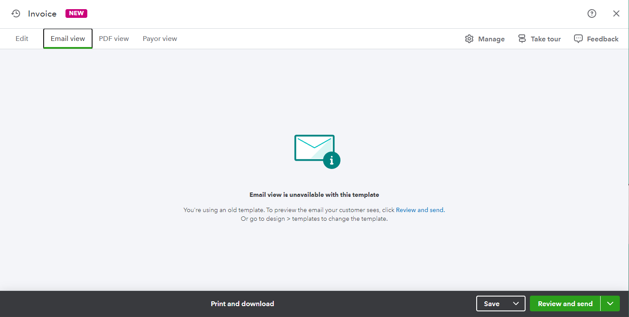Select the Email view tab
Viewport: 629px width, 317px height.
pyautogui.click(x=68, y=39)
